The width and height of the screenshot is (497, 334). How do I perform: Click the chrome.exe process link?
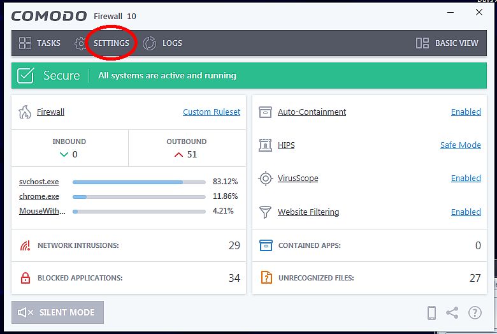click(x=39, y=196)
